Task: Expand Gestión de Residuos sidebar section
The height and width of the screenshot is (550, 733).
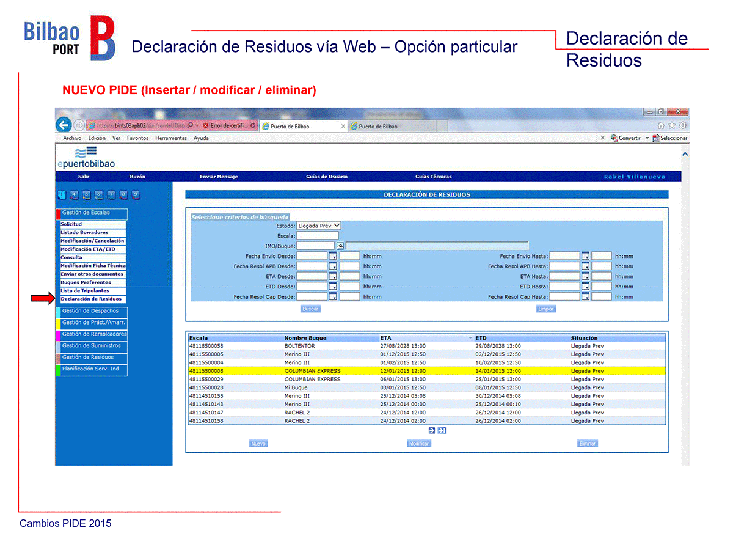Action: 92,358
